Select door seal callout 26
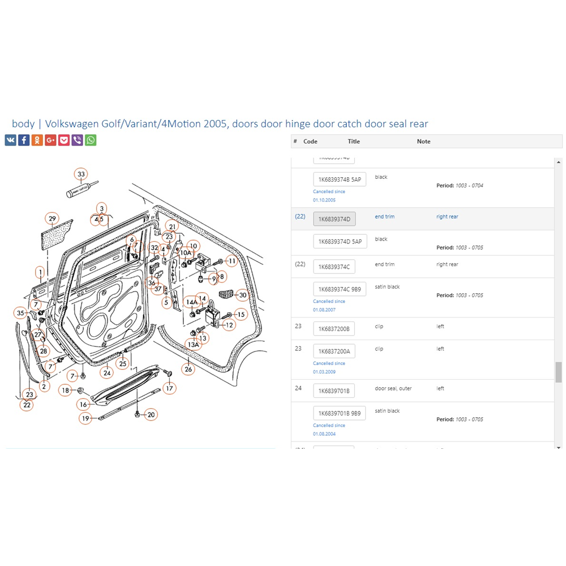Screen dimensions: 566x566 coord(188,369)
